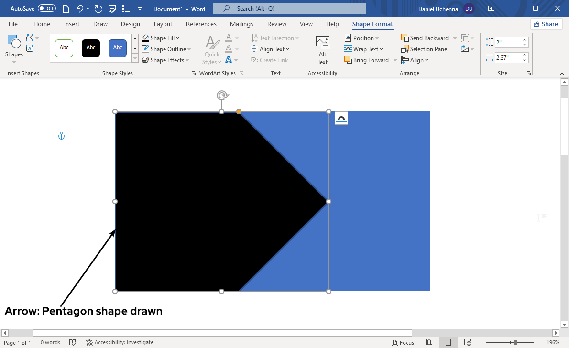Click the Layout Options icon beside shape

point(341,118)
